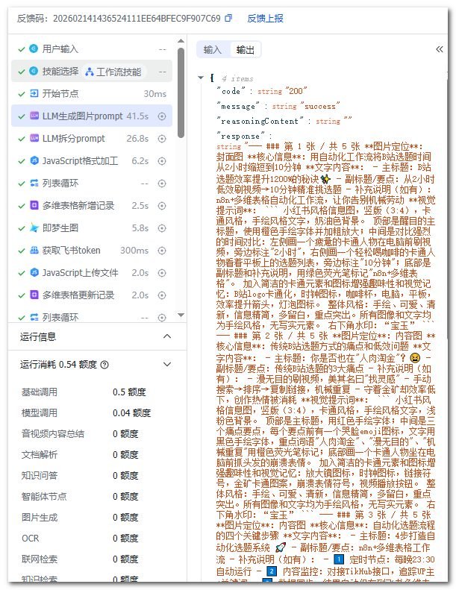This screenshot has width=456, height=590.
Task: Open help icon next to 运行消耗
Action: pyautogui.click(x=105, y=365)
